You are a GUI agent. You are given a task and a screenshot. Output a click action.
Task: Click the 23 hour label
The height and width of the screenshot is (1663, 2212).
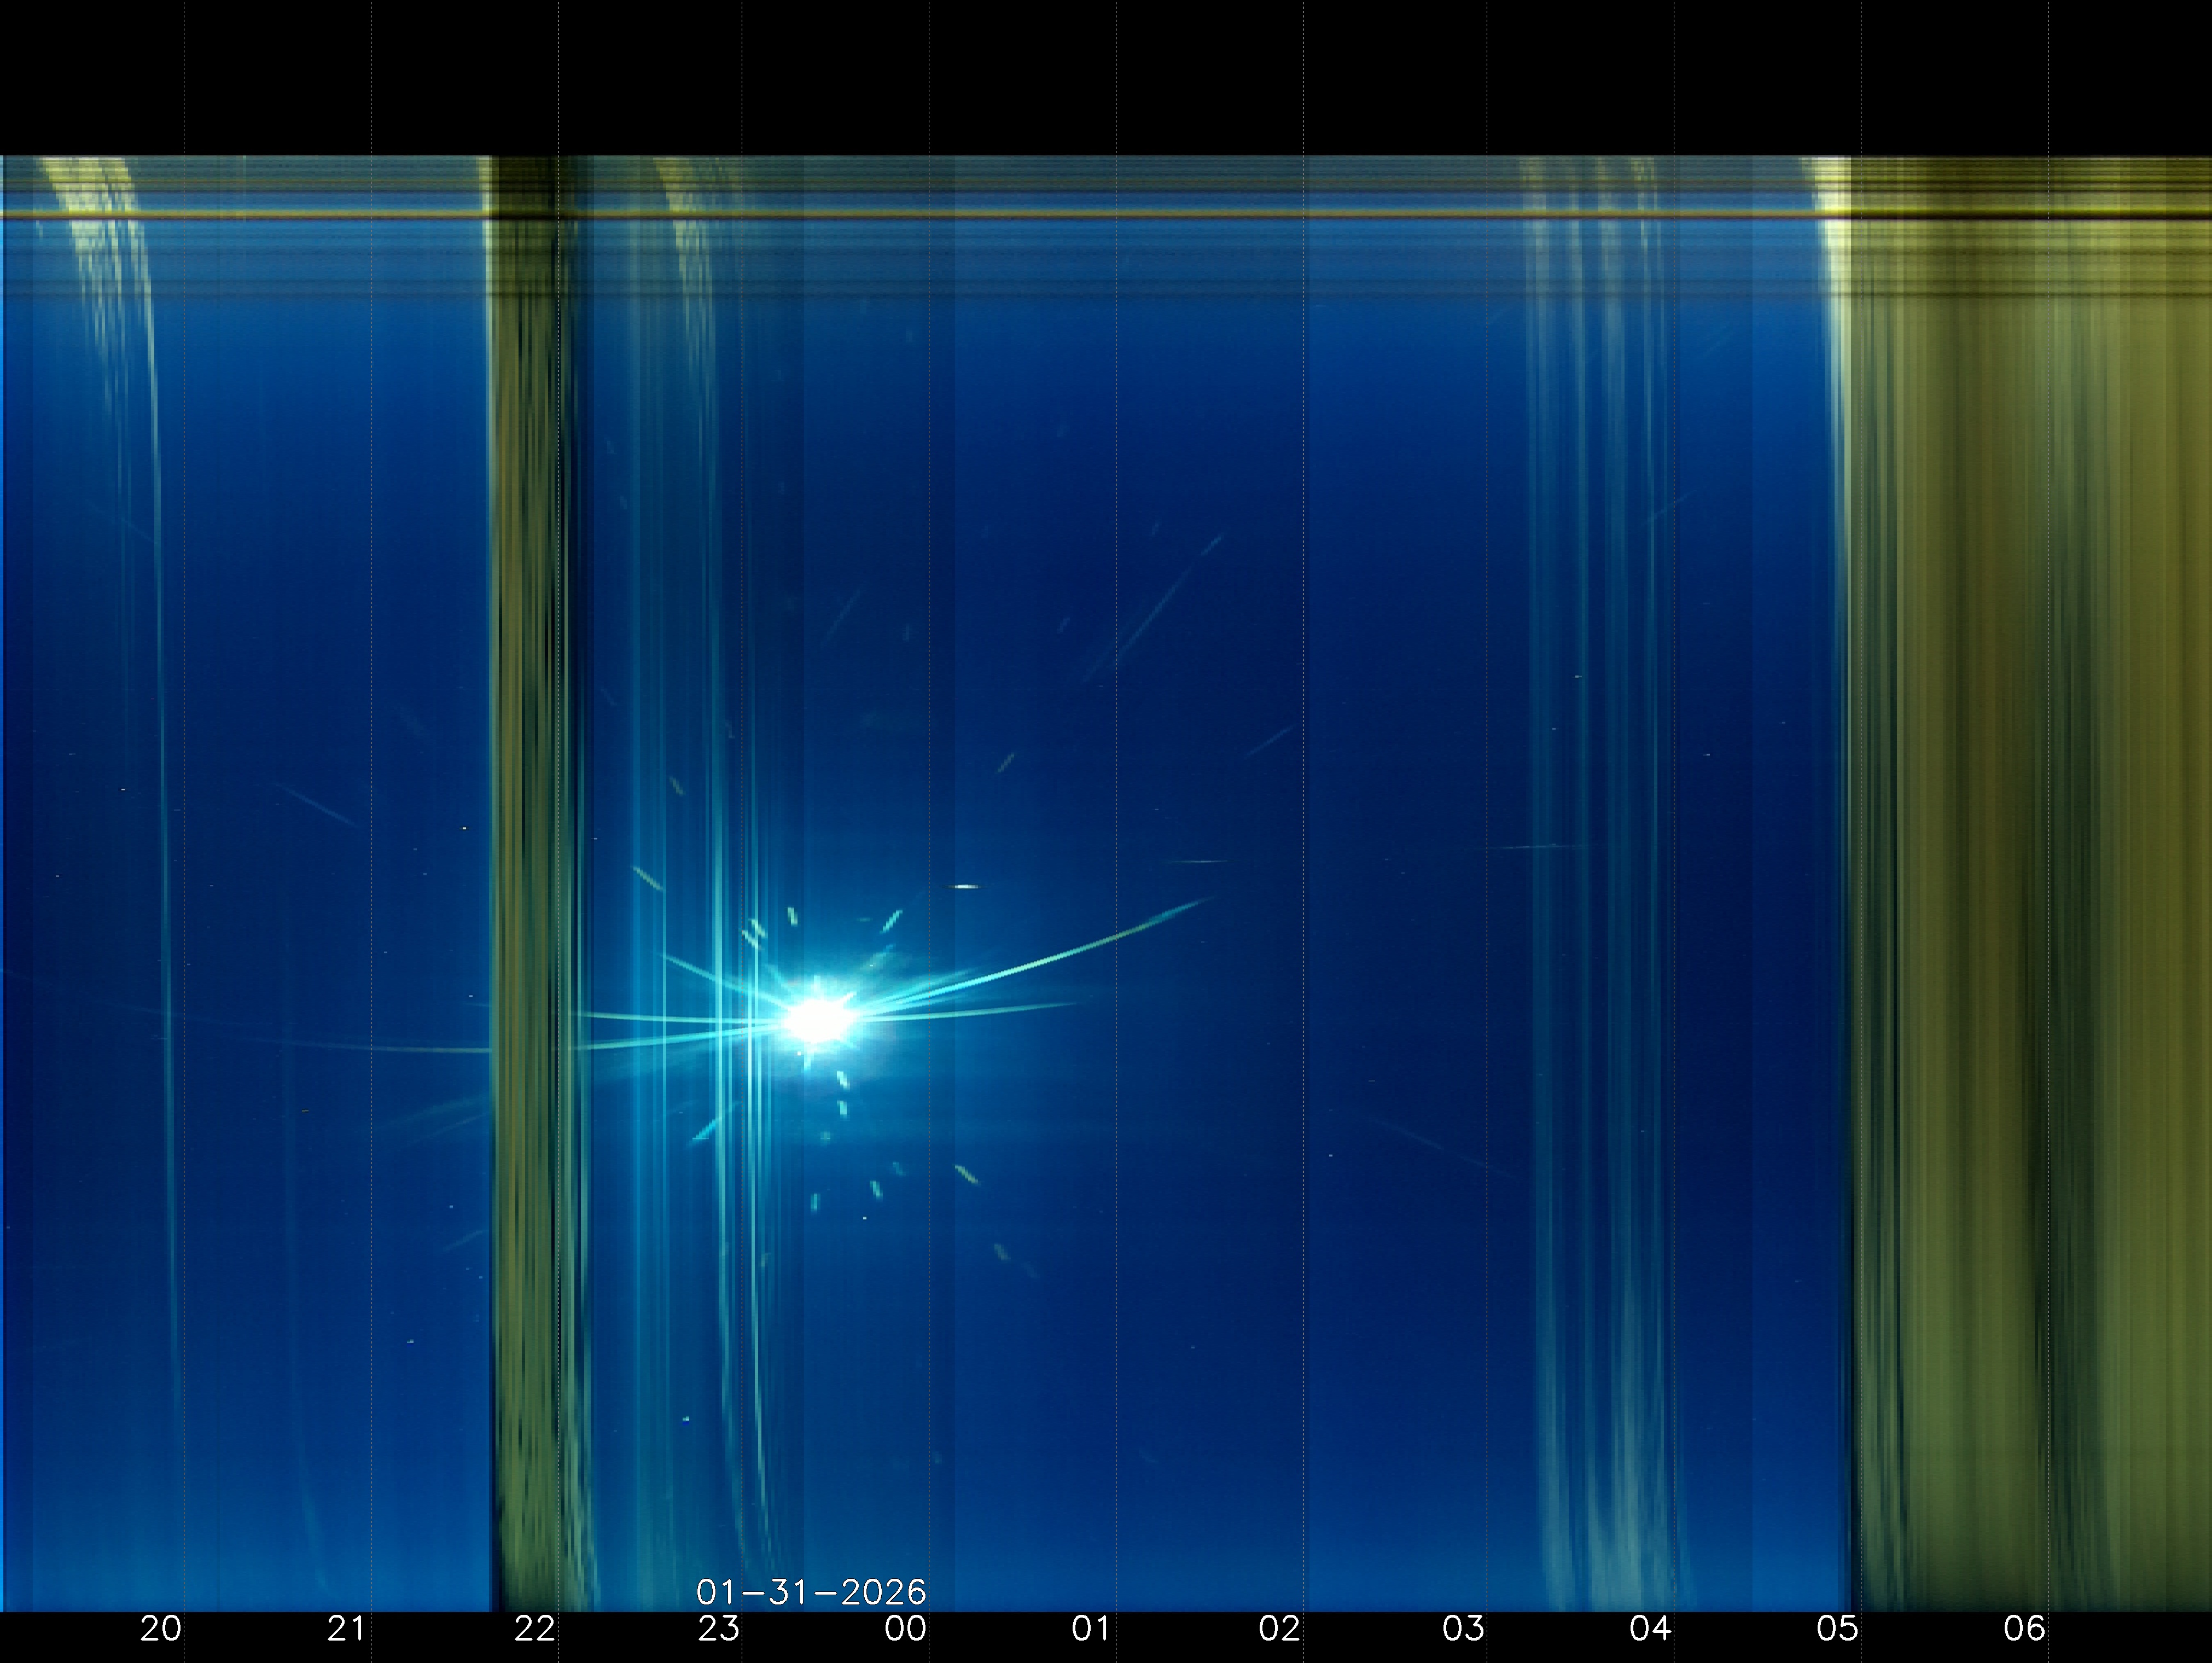719,1629
